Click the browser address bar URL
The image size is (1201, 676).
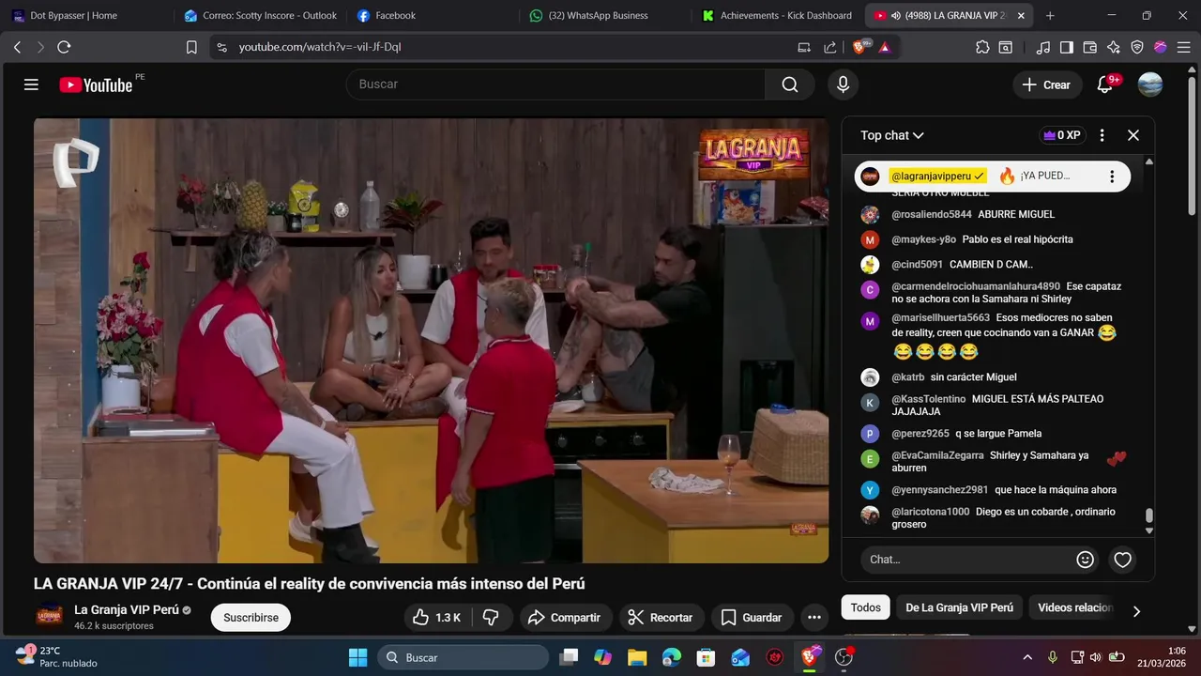point(320,47)
